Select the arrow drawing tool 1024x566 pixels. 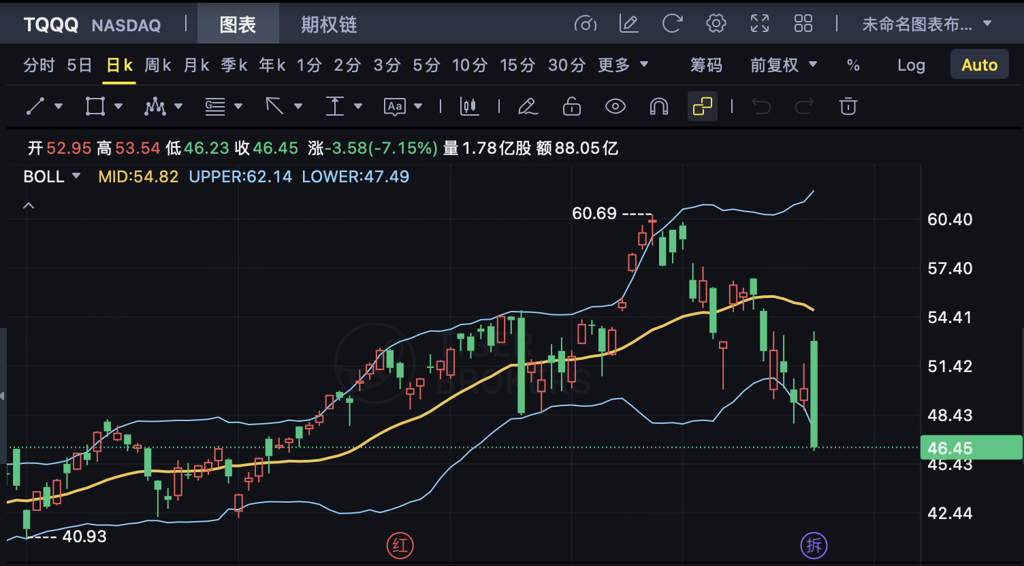[x=274, y=106]
